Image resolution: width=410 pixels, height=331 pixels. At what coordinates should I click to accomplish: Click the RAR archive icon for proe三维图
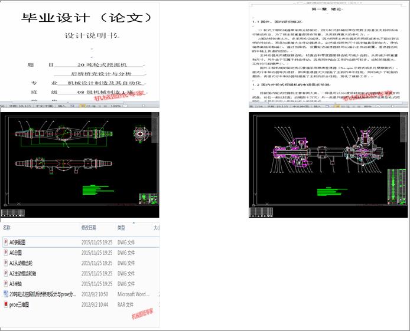point(5,304)
